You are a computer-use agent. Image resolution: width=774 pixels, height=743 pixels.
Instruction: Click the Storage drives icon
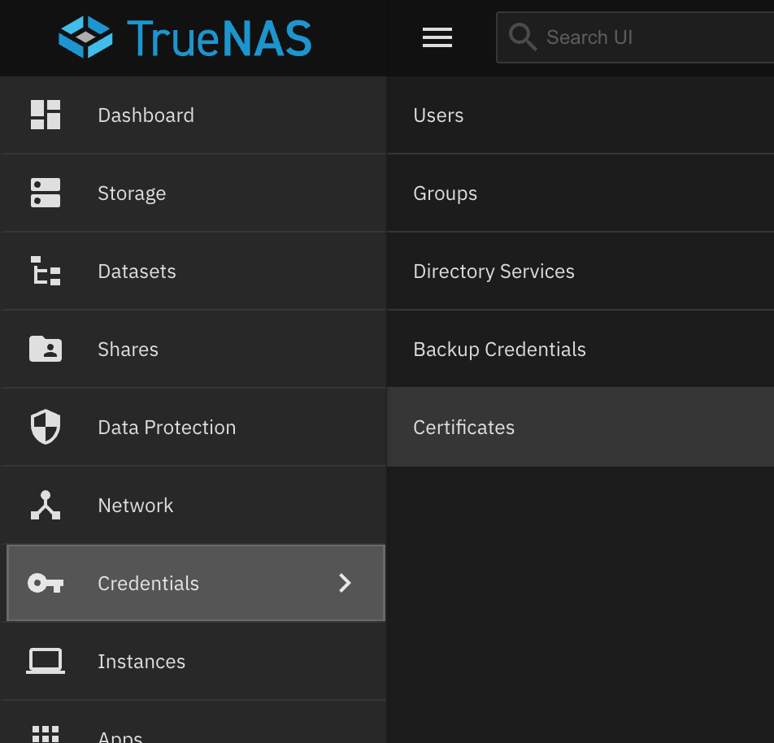pyautogui.click(x=46, y=193)
